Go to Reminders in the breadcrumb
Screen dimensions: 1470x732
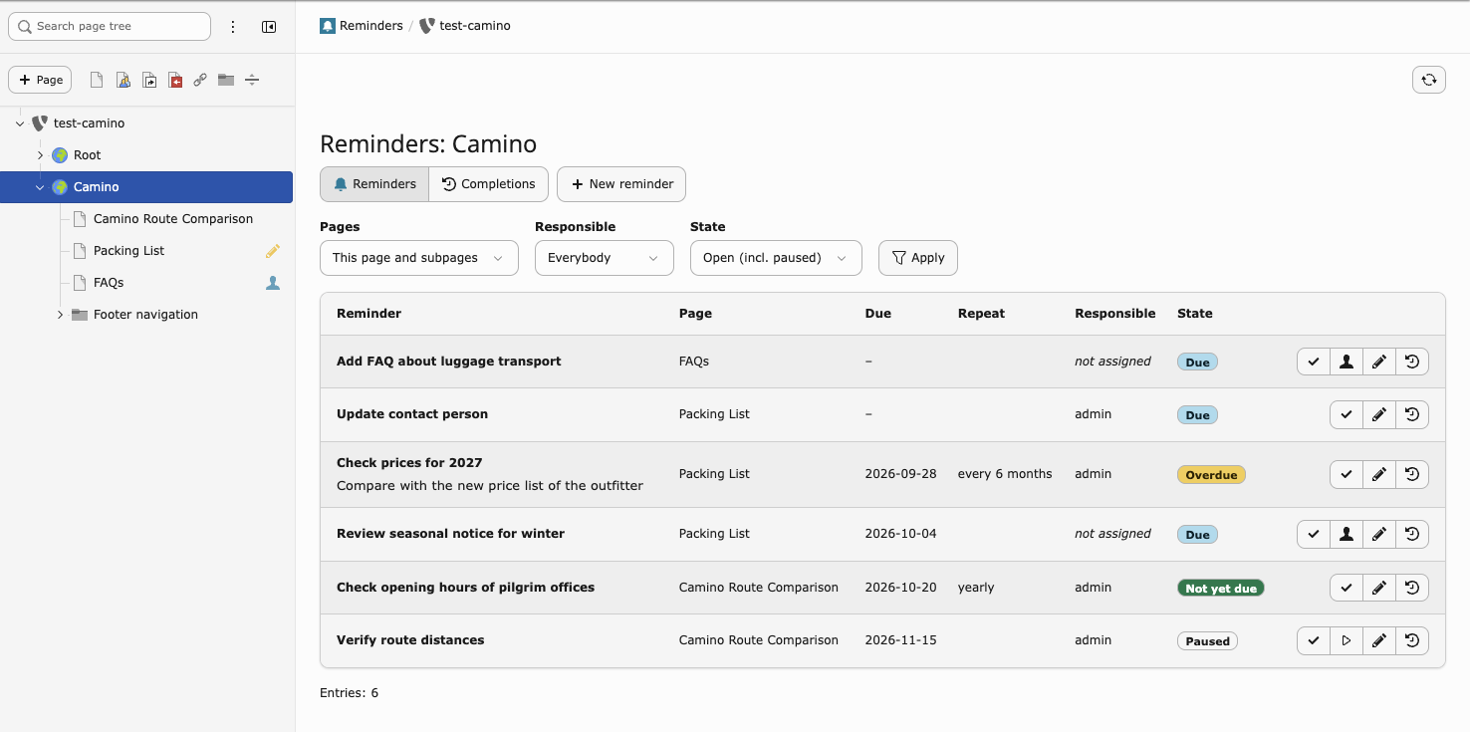(x=362, y=26)
